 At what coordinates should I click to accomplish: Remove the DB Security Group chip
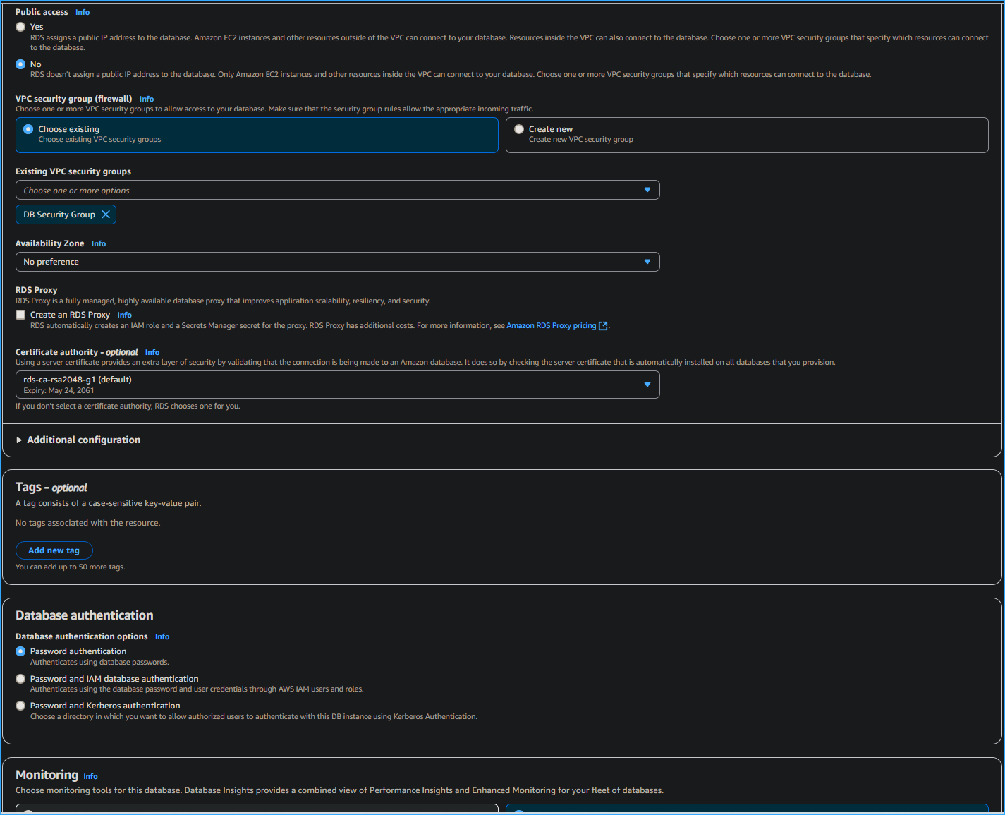tap(106, 215)
